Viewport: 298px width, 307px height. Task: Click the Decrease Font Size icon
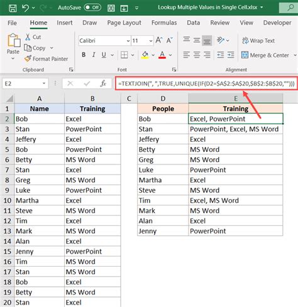point(169,40)
